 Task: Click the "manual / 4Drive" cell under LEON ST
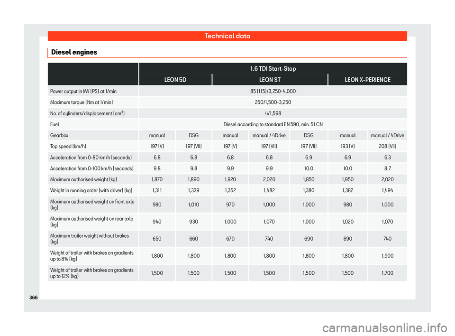(269, 135)
